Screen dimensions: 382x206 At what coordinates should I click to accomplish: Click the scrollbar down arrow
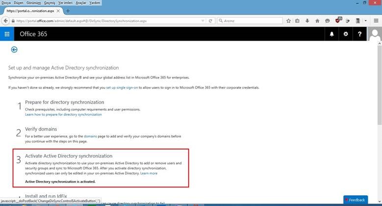tap(380, 202)
